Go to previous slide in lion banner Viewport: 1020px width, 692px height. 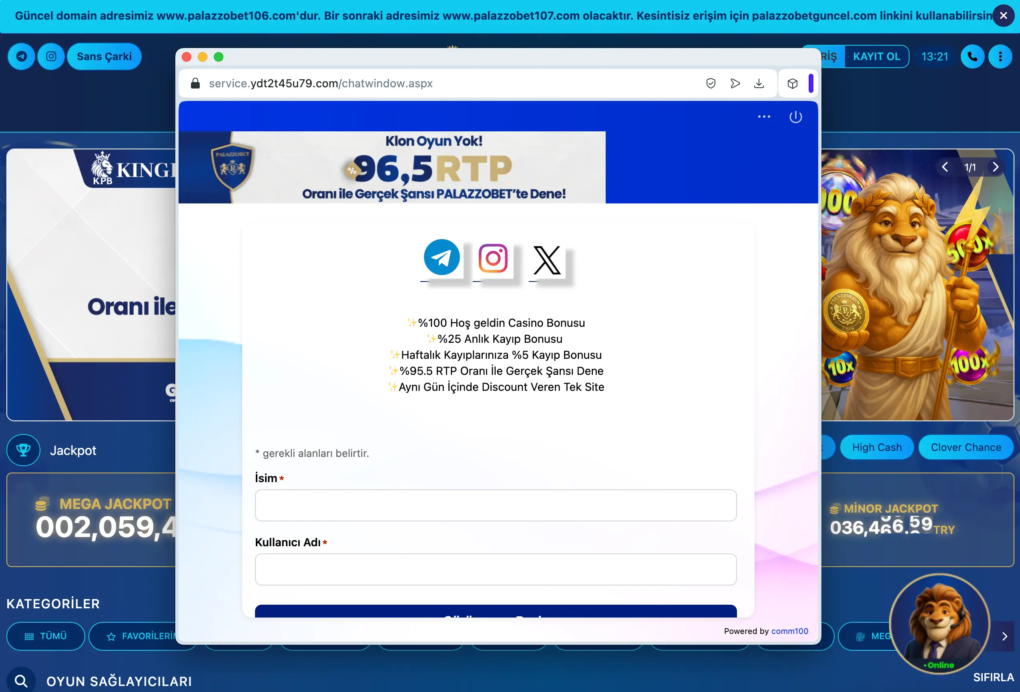coord(945,167)
